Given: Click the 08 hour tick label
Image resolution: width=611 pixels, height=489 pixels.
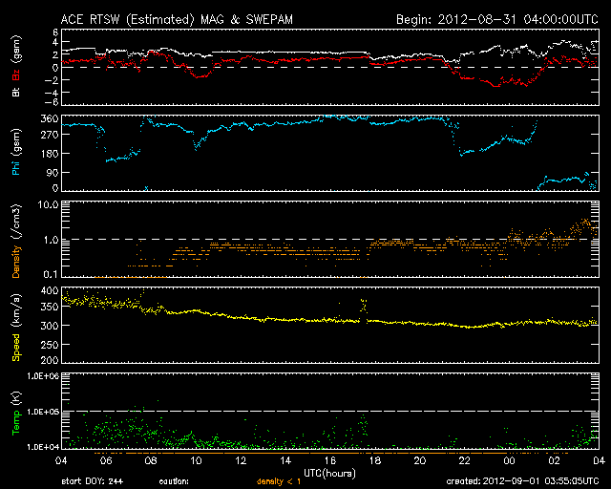Looking at the screenshot, I should coord(151,461).
